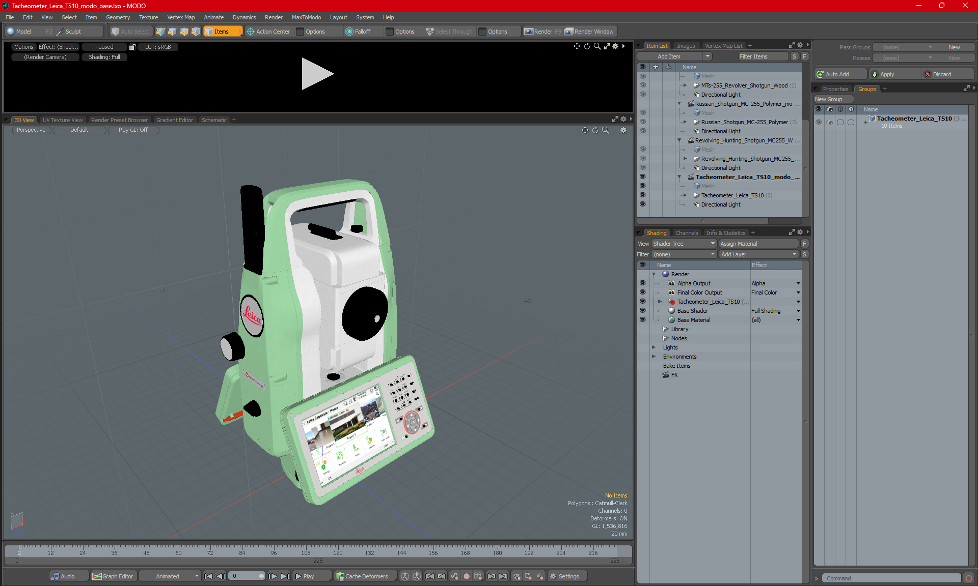Expand Environments in Shader Tree
Screen dimensions: 978x586
(654, 357)
